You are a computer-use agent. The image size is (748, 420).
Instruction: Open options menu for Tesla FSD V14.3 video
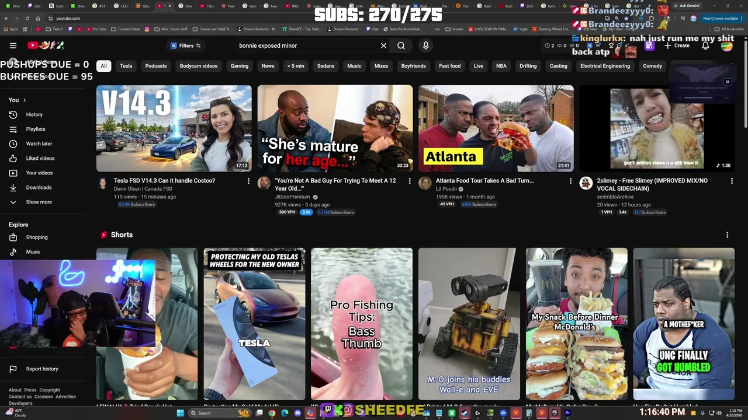click(248, 181)
